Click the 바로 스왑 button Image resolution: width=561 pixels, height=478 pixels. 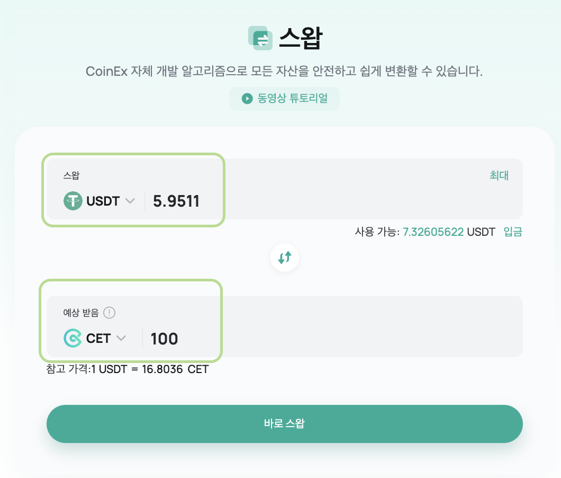(x=284, y=423)
